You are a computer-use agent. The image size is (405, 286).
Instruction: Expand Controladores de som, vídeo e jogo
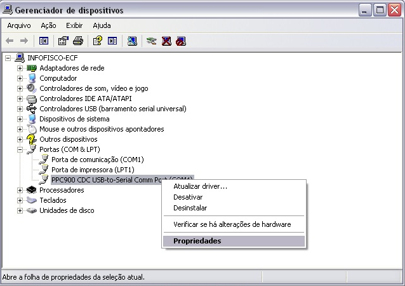click(20, 88)
